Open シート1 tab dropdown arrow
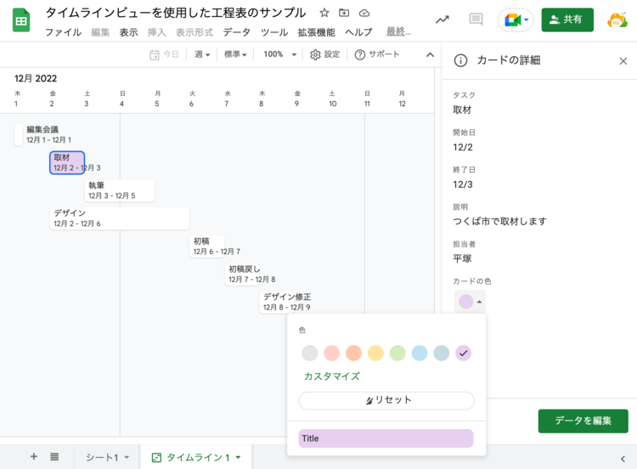Screen dimensions: 637x469 [127, 458]
